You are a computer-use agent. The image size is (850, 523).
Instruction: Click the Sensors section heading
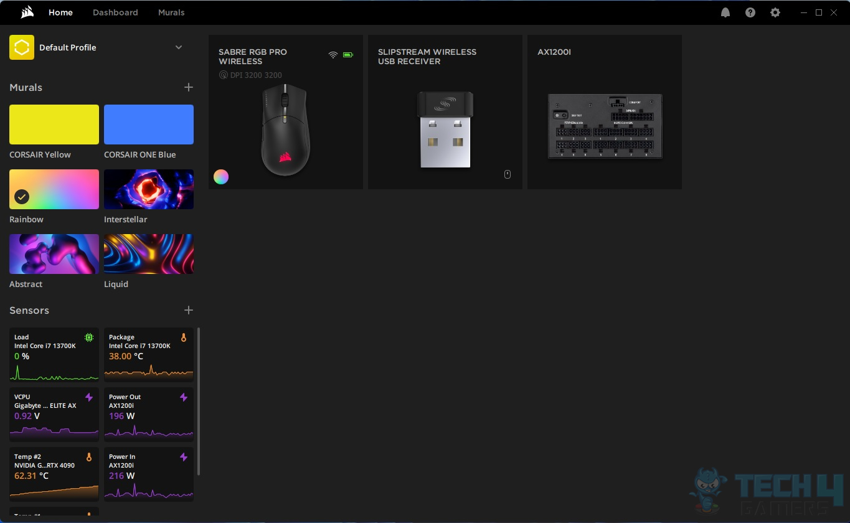(29, 311)
